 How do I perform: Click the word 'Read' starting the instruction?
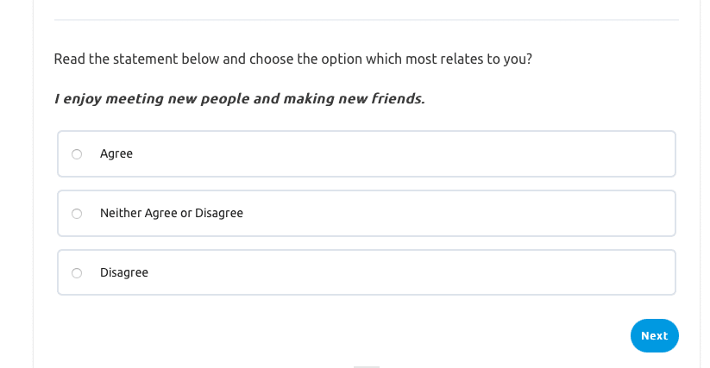point(69,59)
